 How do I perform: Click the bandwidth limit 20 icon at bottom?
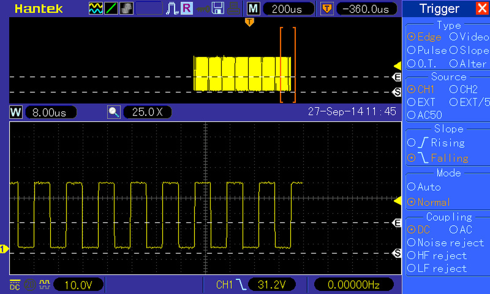29,284
